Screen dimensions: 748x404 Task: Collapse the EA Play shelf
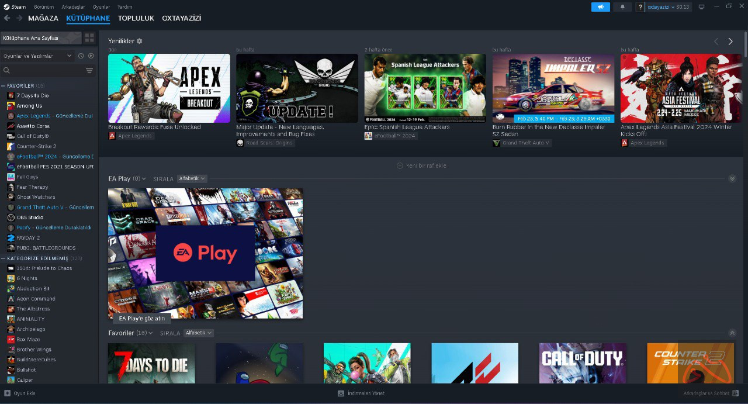click(x=732, y=179)
